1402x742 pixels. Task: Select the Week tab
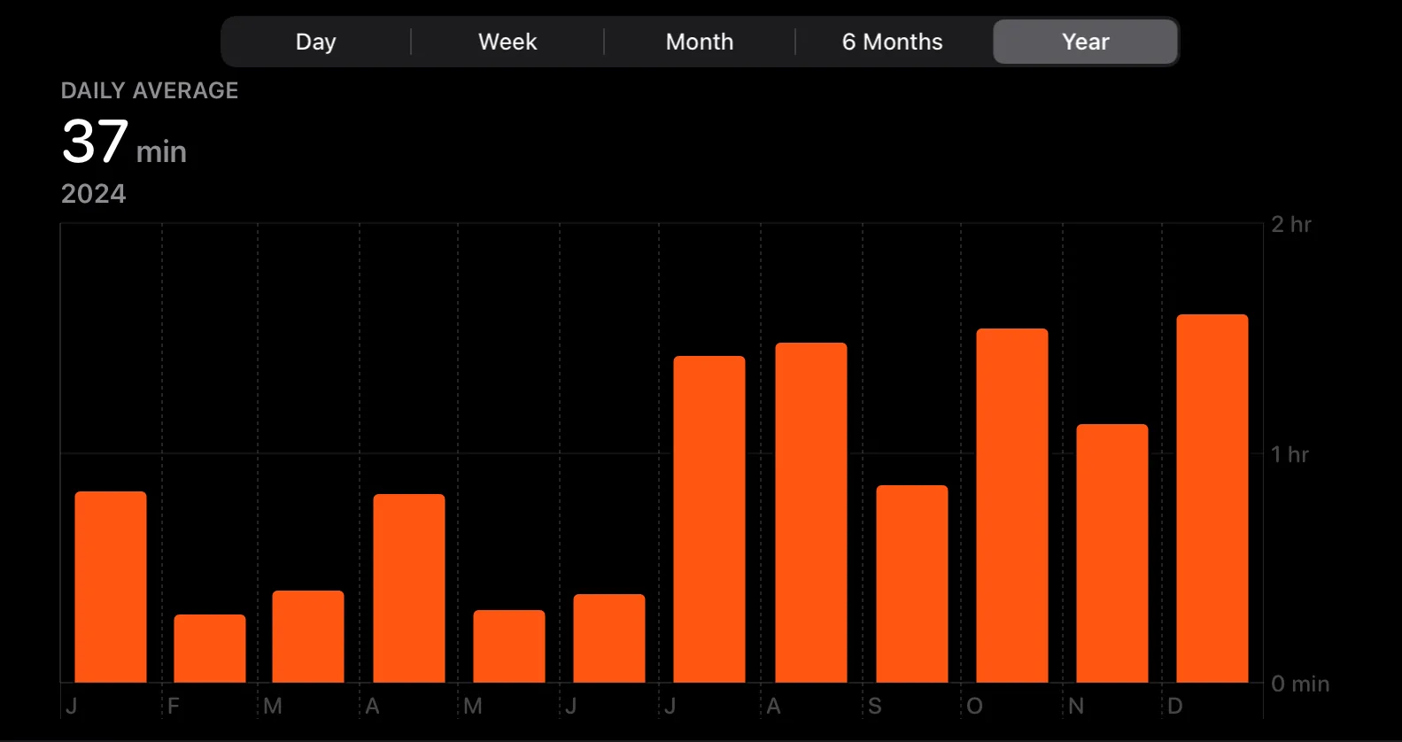pyautogui.click(x=507, y=42)
